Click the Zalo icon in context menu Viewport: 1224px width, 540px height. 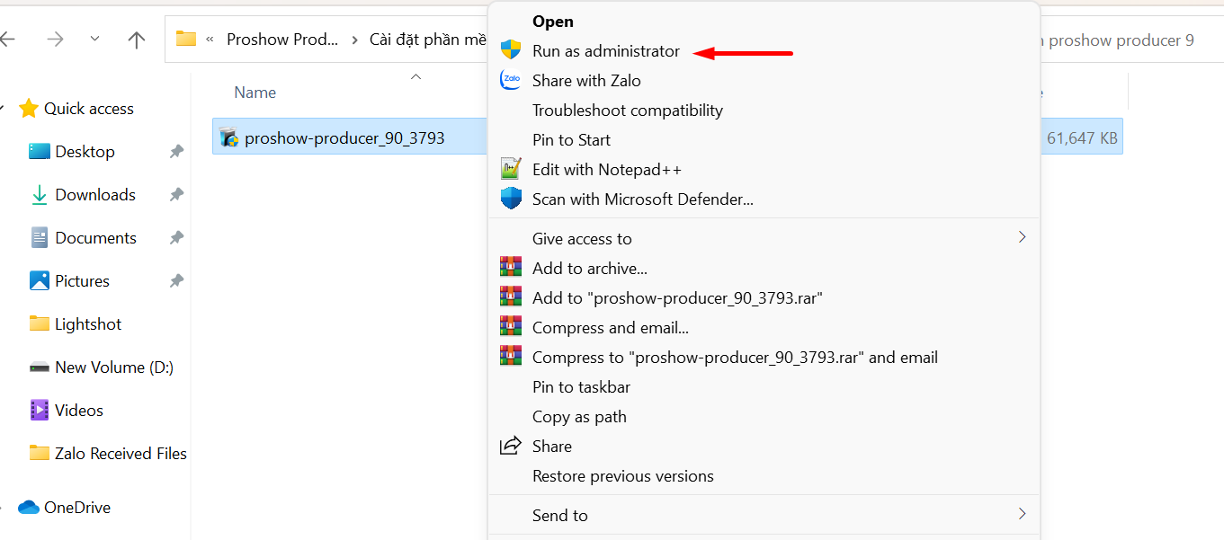point(511,80)
